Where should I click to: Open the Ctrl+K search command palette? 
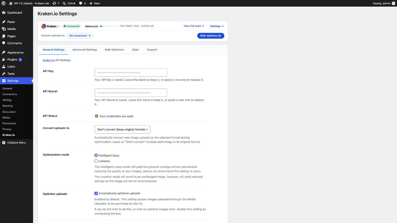[69, 3]
